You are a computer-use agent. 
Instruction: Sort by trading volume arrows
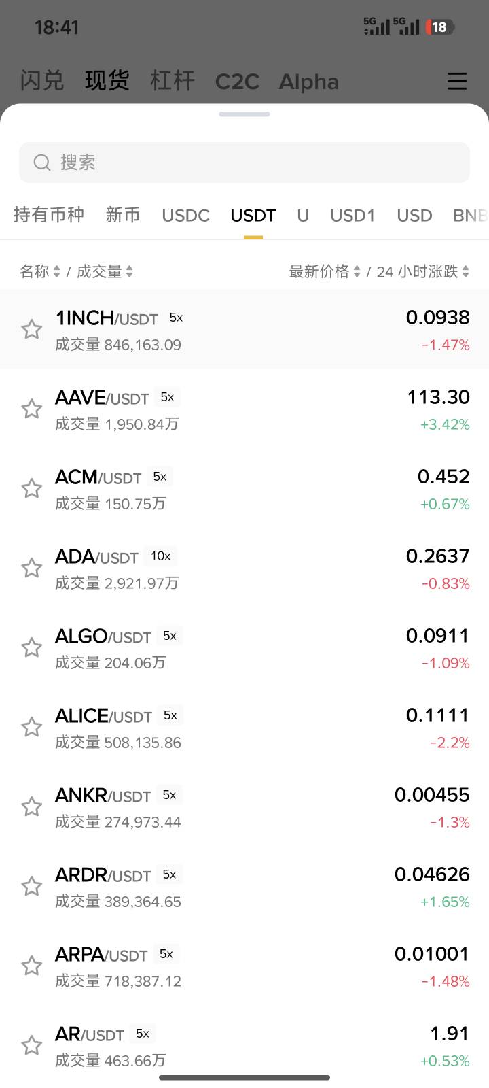pyautogui.click(x=129, y=272)
